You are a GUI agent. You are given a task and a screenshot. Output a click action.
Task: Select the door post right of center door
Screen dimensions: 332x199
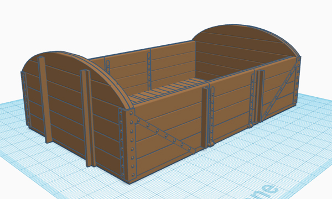click(x=260, y=96)
